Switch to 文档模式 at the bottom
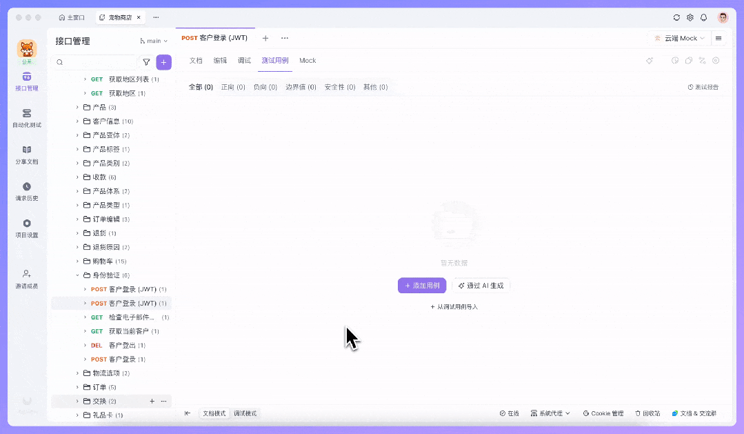This screenshot has width=744, height=434. [213, 413]
